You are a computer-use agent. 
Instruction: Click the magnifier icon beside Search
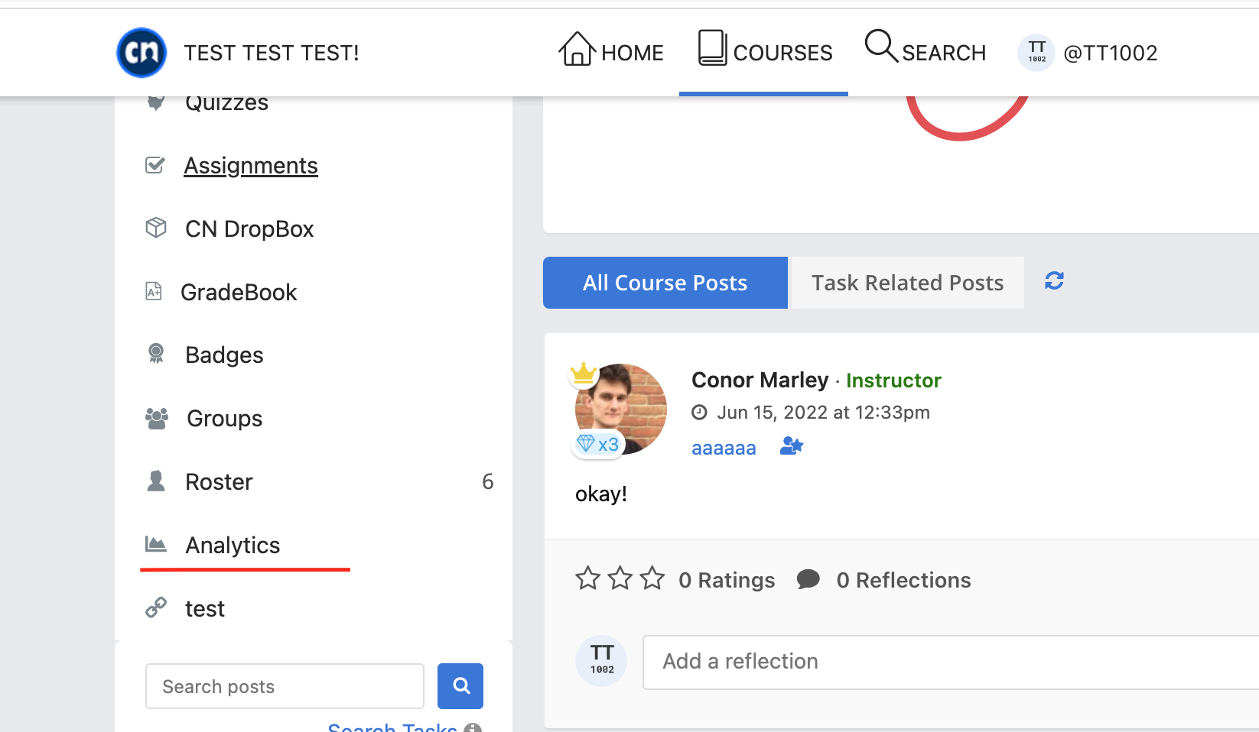click(x=881, y=46)
